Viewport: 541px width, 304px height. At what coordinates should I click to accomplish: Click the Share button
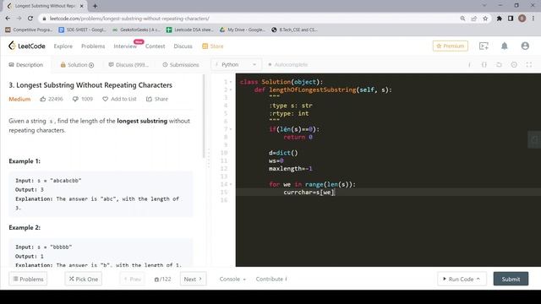coord(157,99)
